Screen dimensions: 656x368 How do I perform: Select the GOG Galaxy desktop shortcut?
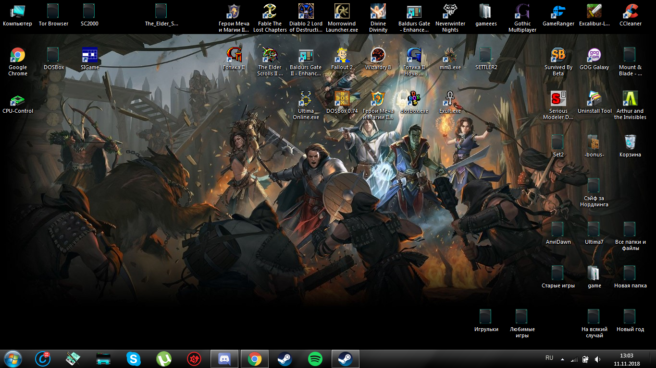pyautogui.click(x=594, y=59)
